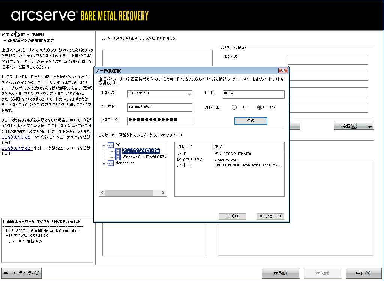Image resolution: width=384 pixels, height=281 pixels.
Task: Expand the Nondedupe tree node
Action: 103,163
